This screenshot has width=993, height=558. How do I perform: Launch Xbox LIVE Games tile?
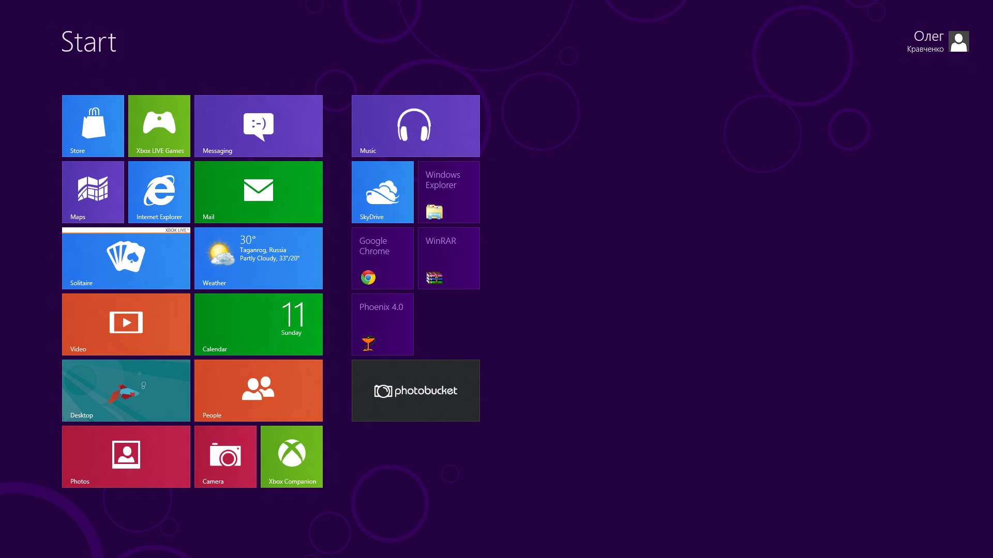pyautogui.click(x=159, y=126)
